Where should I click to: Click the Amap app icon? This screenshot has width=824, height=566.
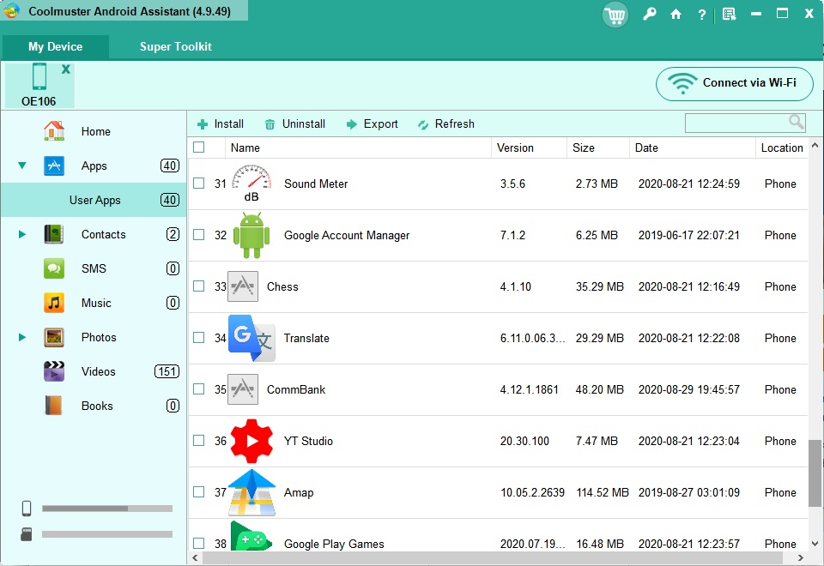click(x=251, y=492)
